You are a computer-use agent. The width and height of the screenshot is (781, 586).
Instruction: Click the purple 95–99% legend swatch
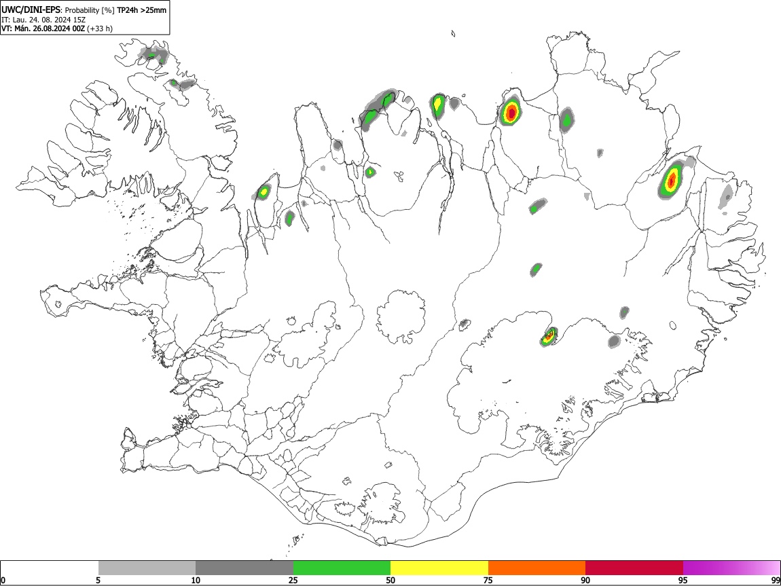coord(731,568)
